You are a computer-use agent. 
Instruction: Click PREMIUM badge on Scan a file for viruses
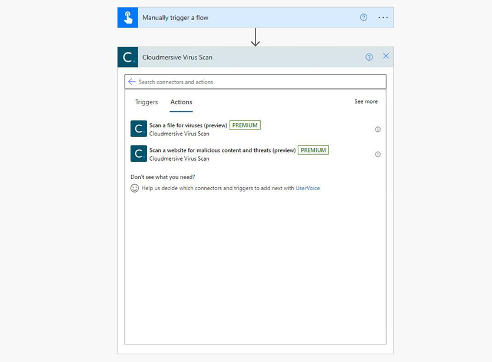click(x=245, y=125)
